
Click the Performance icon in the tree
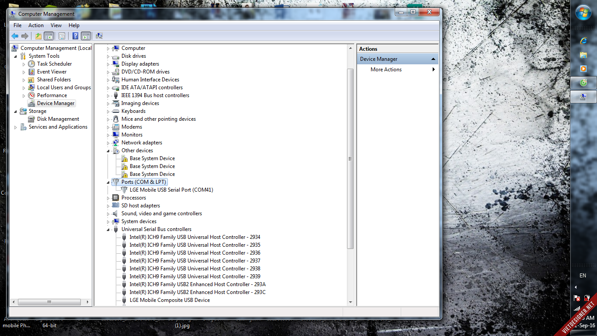(x=31, y=95)
